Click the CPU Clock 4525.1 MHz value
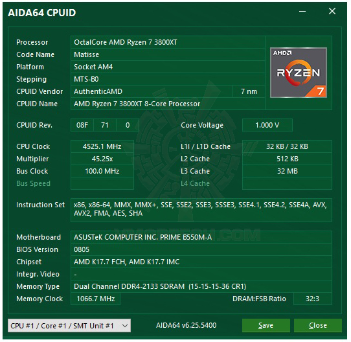 (102, 146)
